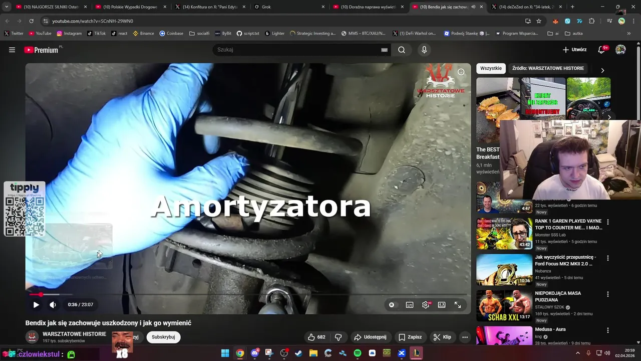Select Źródło: WARSZTATOWE HISTORIE chip

(x=548, y=68)
